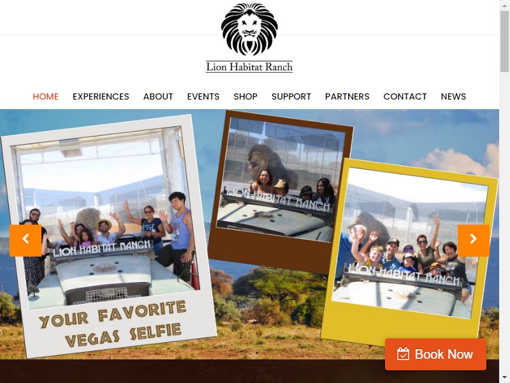This screenshot has width=510, height=383.
Task: Go to previous slide with left arrow
Action: coord(25,241)
